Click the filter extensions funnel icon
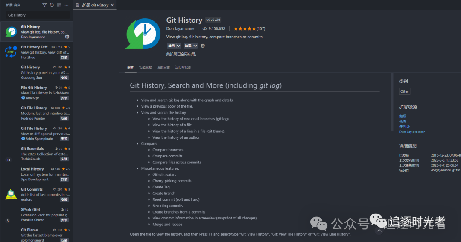The height and width of the screenshot is (242, 461). point(44,5)
